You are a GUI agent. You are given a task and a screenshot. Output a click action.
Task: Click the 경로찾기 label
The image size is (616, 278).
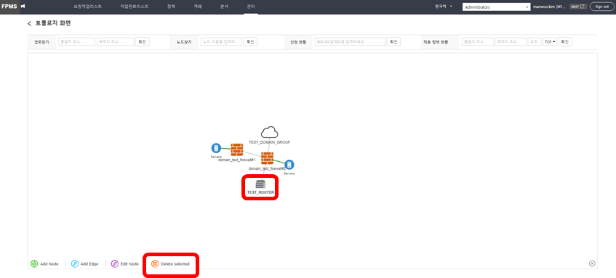click(x=41, y=41)
